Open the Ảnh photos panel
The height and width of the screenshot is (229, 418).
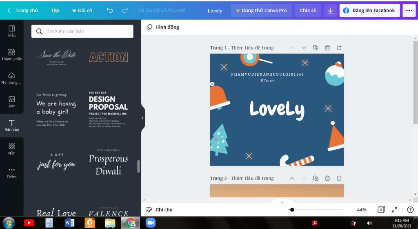pyautogui.click(x=12, y=102)
